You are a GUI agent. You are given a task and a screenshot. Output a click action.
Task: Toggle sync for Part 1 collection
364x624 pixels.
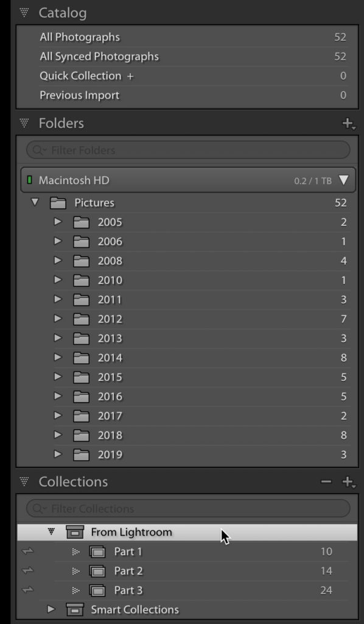[28, 551]
